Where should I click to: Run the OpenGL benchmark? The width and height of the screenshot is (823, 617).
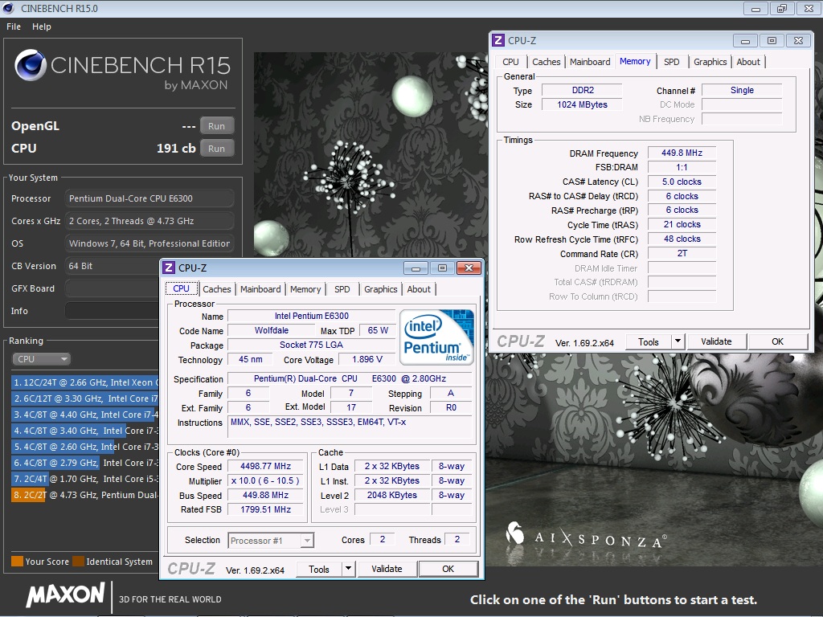pos(216,126)
